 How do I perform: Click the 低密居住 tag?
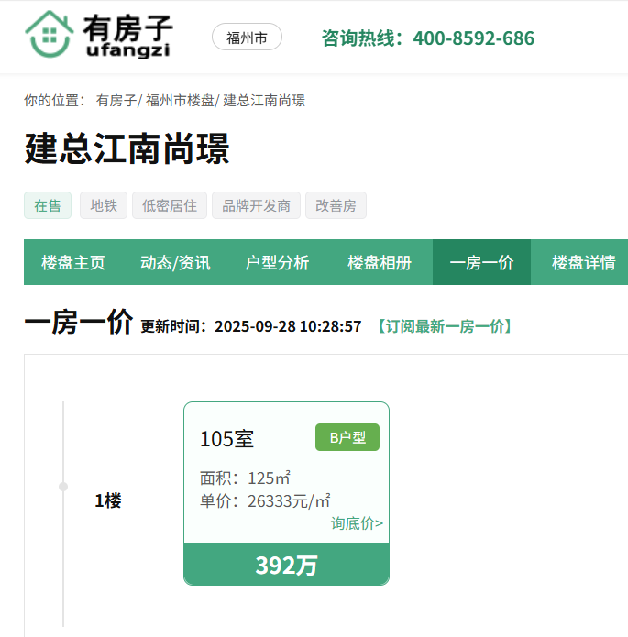170,205
